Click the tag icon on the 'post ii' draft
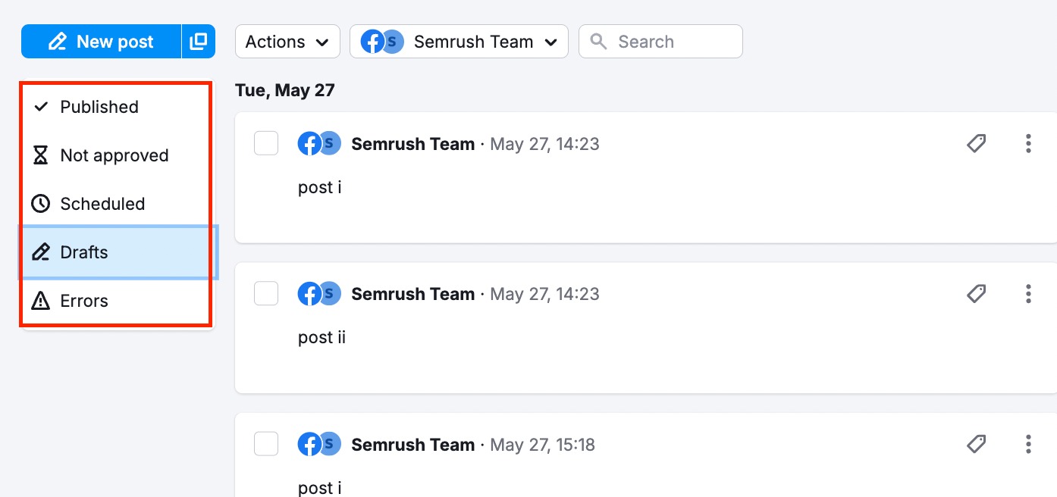Screen dimensions: 1057x497 pos(977,293)
